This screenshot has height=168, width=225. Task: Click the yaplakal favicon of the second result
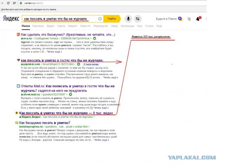pos(18,60)
